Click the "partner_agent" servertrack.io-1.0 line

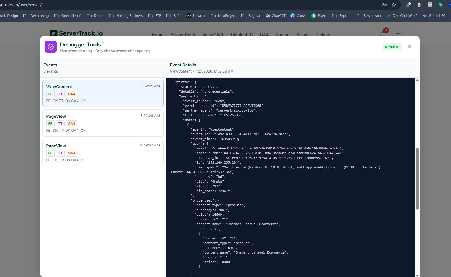[x=220, y=110]
